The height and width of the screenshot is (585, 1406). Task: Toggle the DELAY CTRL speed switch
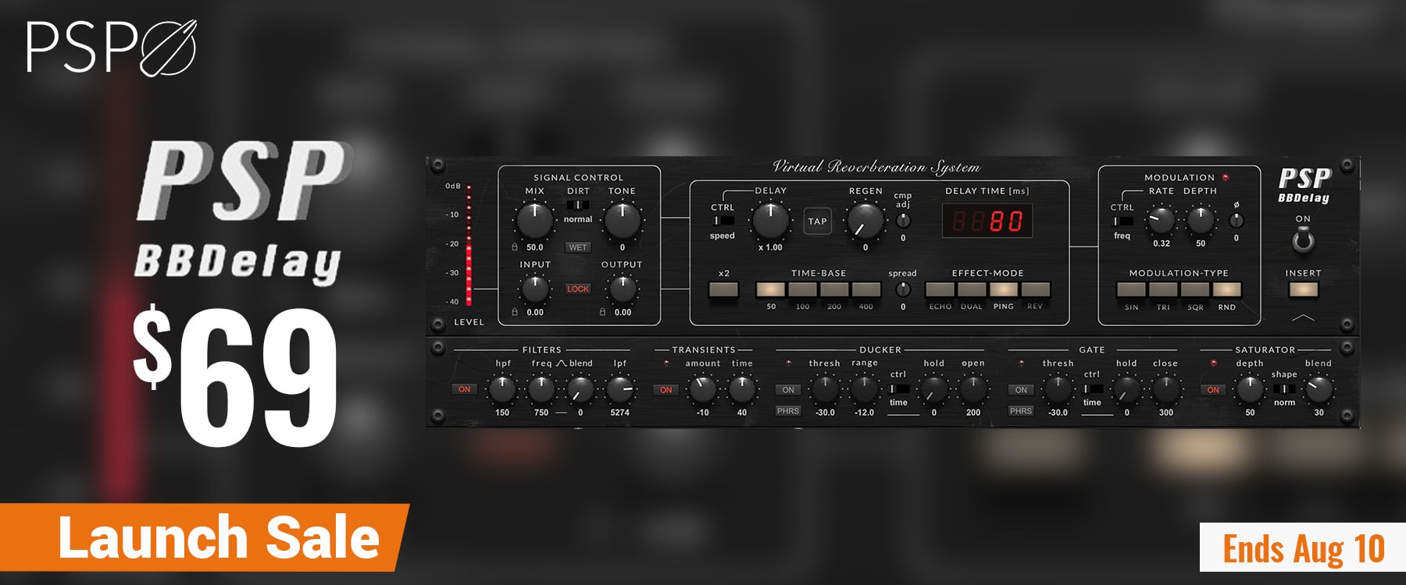723,221
